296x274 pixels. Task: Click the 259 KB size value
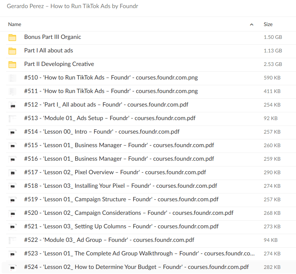click(x=272, y=159)
